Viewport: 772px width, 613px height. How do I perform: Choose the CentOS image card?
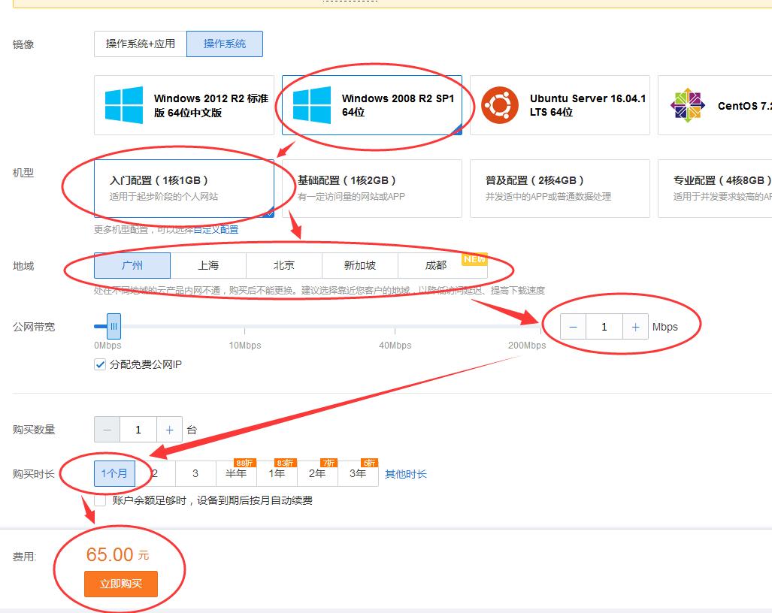pos(715,105)
